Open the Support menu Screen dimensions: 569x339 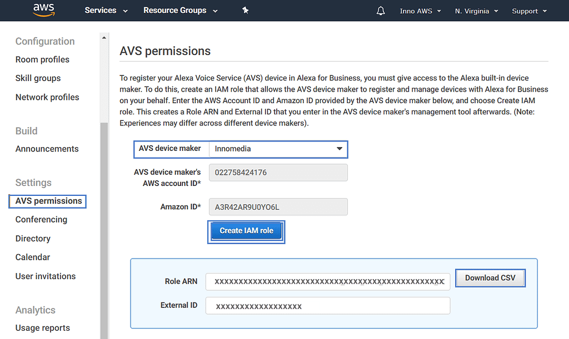coord(529,11)
